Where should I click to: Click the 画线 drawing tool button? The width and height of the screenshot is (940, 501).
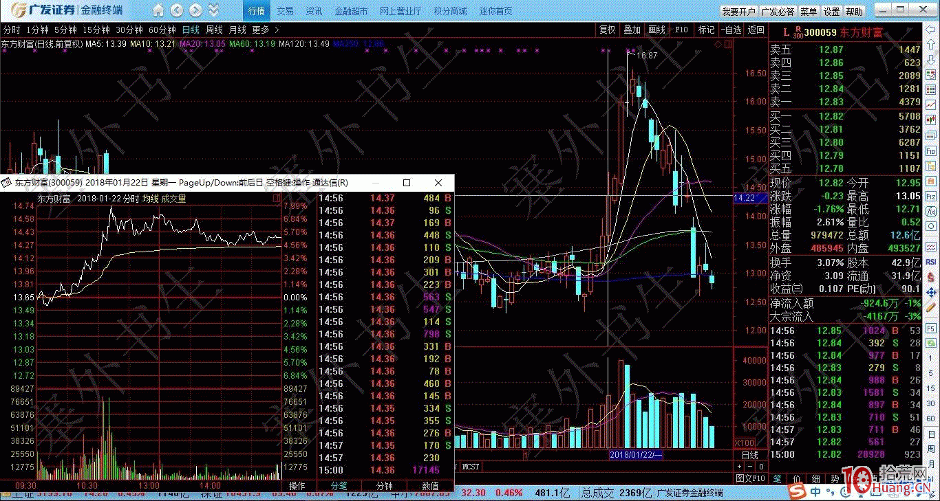(656, 30)
